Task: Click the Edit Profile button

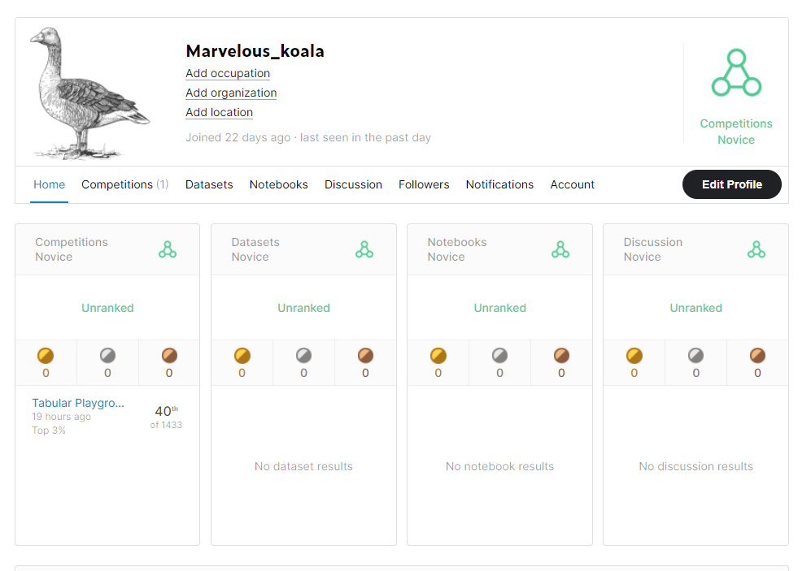Action: 731,184
